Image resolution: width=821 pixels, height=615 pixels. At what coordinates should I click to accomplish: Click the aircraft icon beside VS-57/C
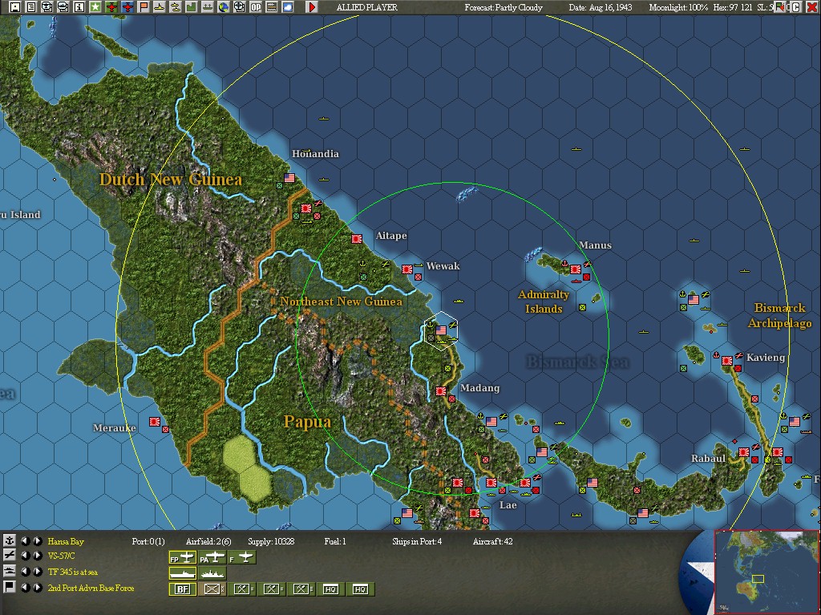10,556
